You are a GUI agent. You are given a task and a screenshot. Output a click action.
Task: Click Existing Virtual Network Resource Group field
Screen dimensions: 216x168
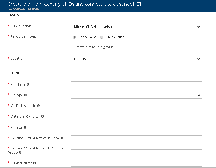click(137, 153)
